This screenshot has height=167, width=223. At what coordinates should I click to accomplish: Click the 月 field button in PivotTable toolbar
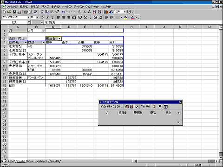107,113
